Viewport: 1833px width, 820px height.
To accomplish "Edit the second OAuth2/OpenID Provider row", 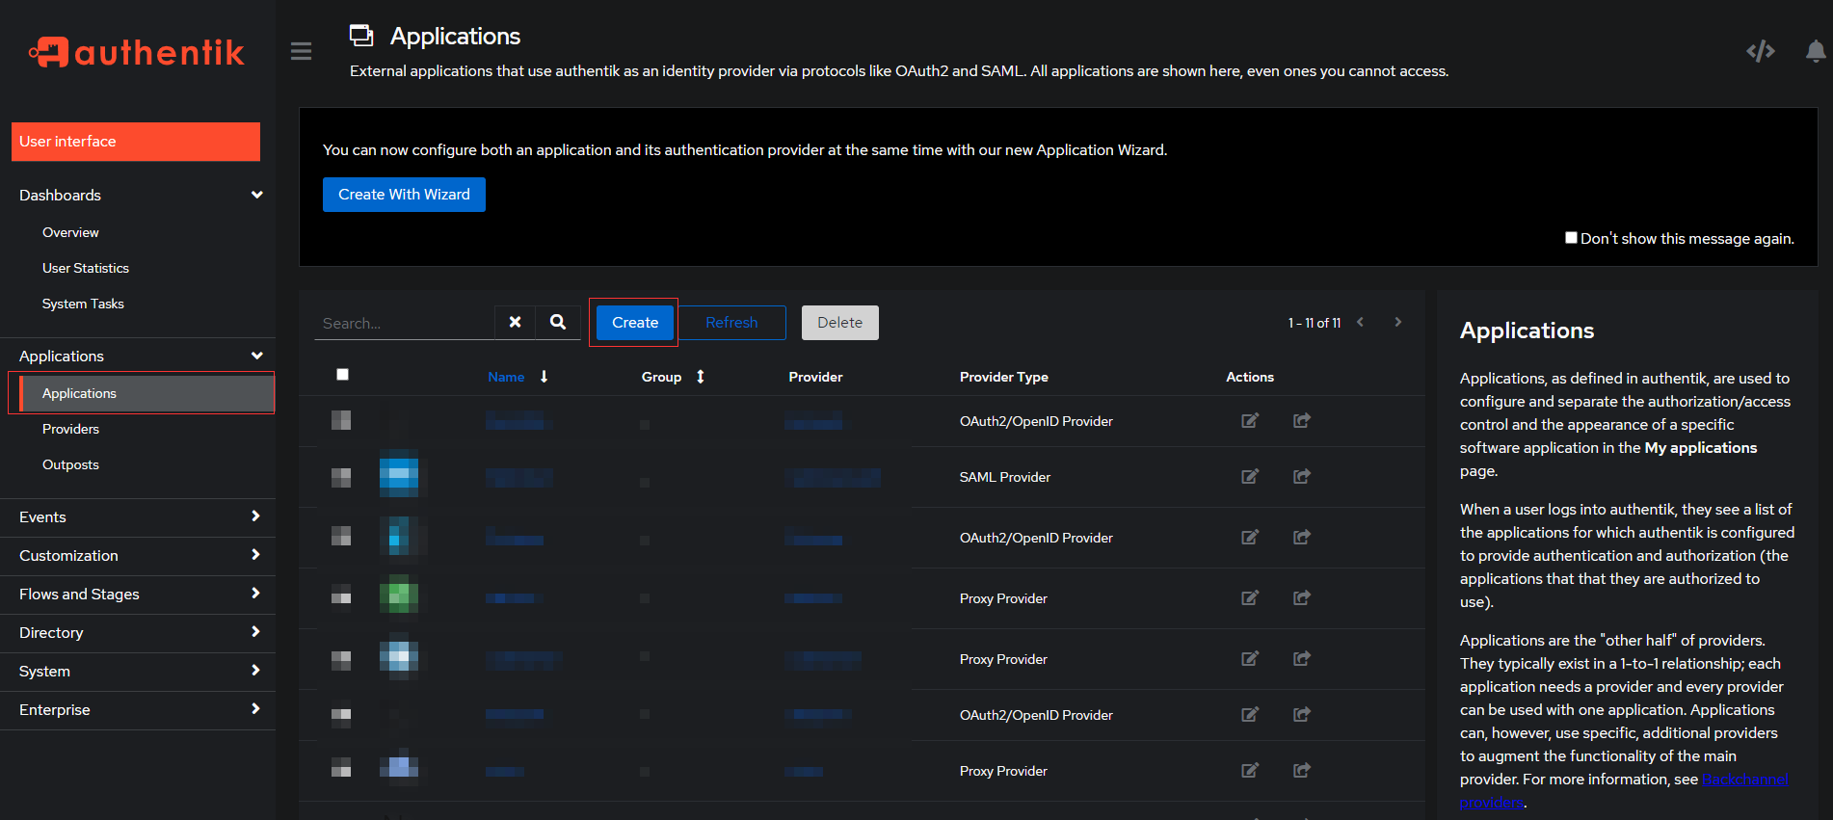I will click(1250, 537).
